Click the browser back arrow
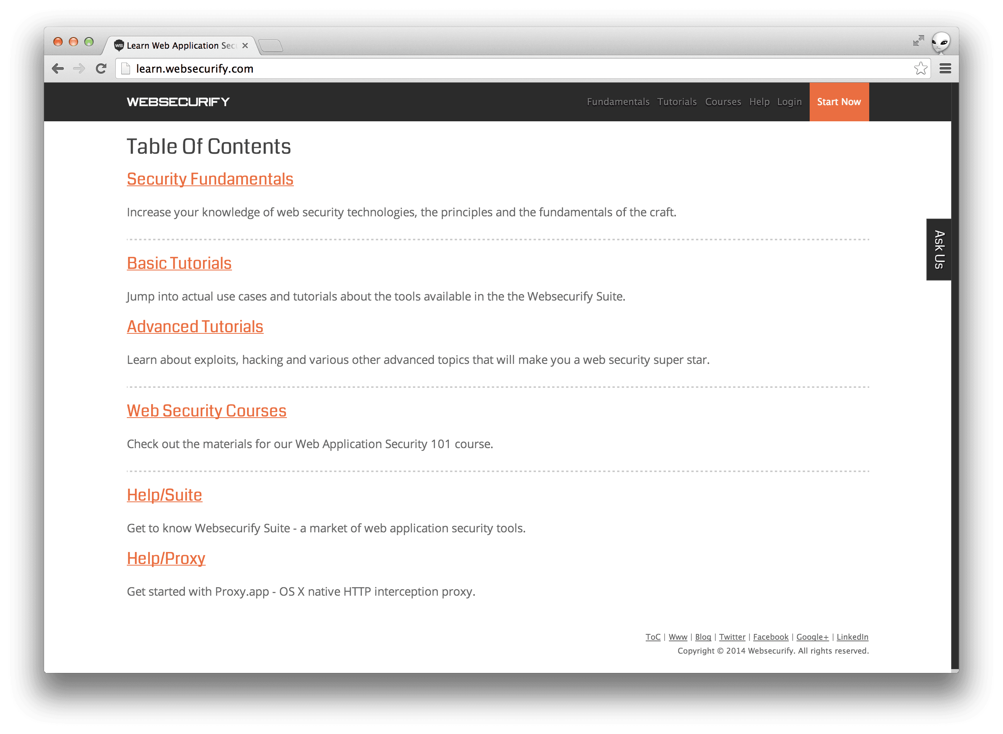 click(58, 68)
